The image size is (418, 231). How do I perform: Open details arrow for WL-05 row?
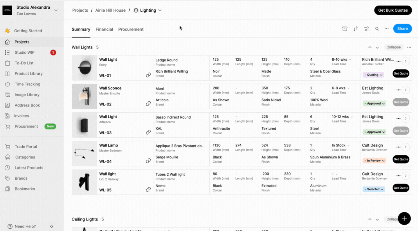[x=406, y=176]
